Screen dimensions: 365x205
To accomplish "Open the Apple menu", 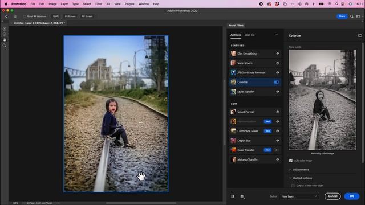I will click(x=6, y=4).
